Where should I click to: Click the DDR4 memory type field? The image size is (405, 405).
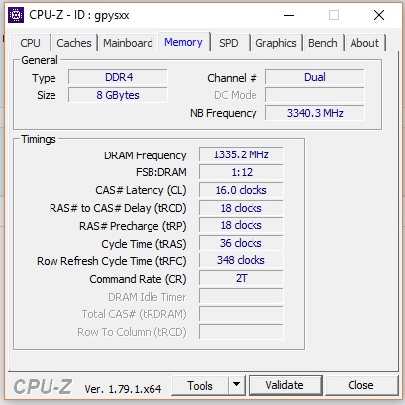[x=118, y=77]
